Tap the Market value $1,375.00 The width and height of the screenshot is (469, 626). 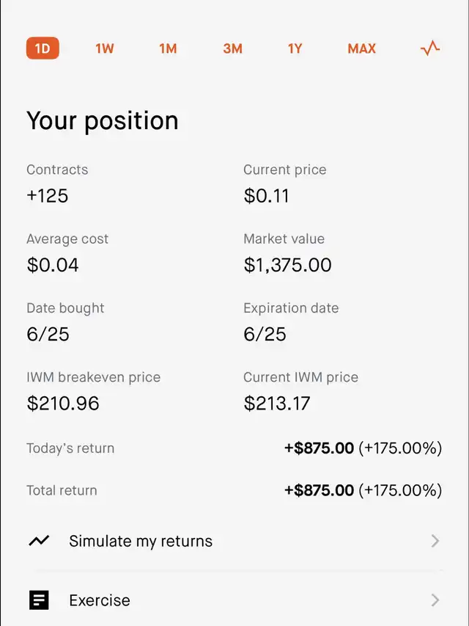click(287, 265)
